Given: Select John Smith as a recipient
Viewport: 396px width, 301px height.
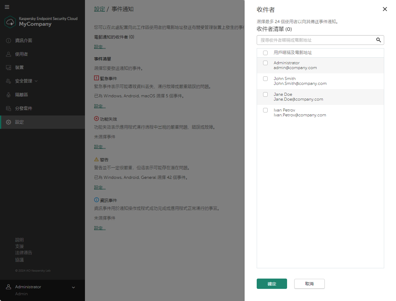Looking at the screenshot, I should [265, 79].
